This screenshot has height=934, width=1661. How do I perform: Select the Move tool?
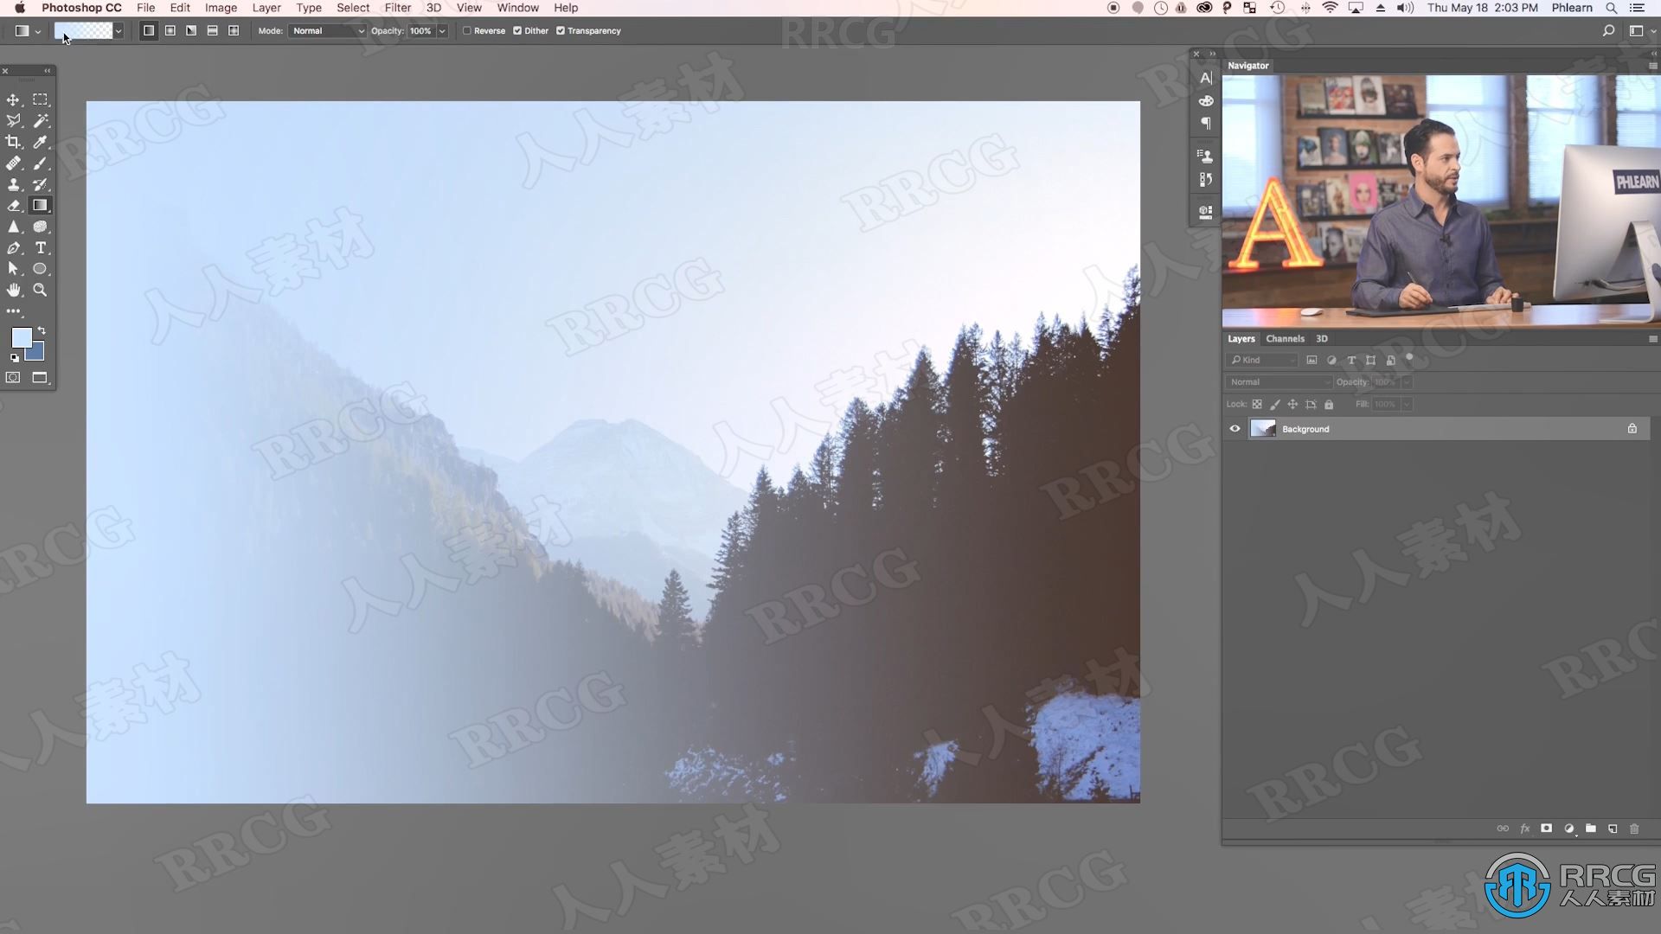pyautogui.click(x=14, y=100)
